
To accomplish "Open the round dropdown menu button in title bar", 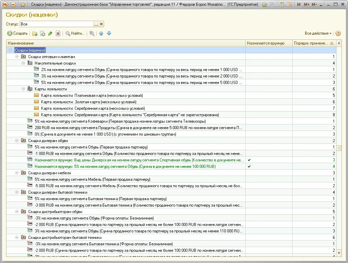I will point(13,4).
